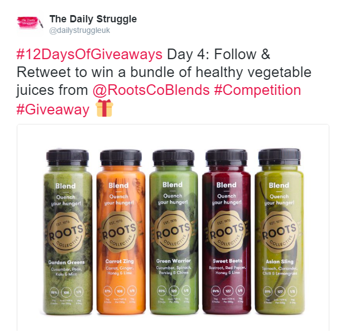Open the #Competition hashtag
Image resolution: width=350 pixels, height=331 pixels.
tap(257, 90)
